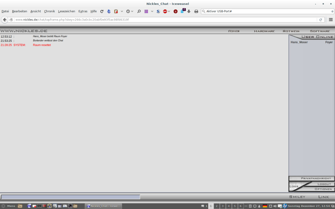
Task: Open the downloads arrow icon
Action: pos(189,11)
